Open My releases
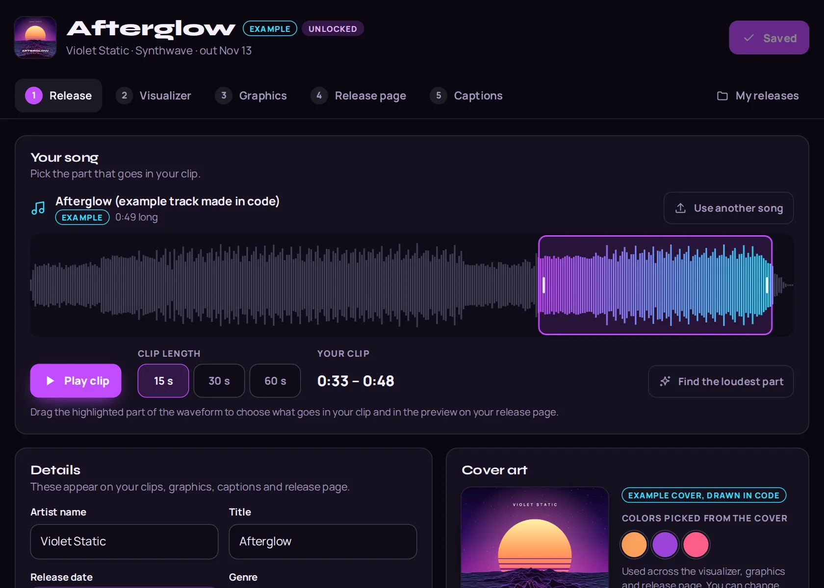The height and width of the screenshot is (588, 824). point(758,96)
